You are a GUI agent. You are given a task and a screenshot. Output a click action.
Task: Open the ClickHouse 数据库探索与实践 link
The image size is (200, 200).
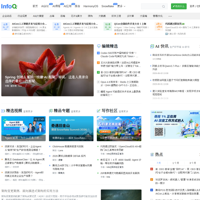pyautogui.click(x=68, y=146)
